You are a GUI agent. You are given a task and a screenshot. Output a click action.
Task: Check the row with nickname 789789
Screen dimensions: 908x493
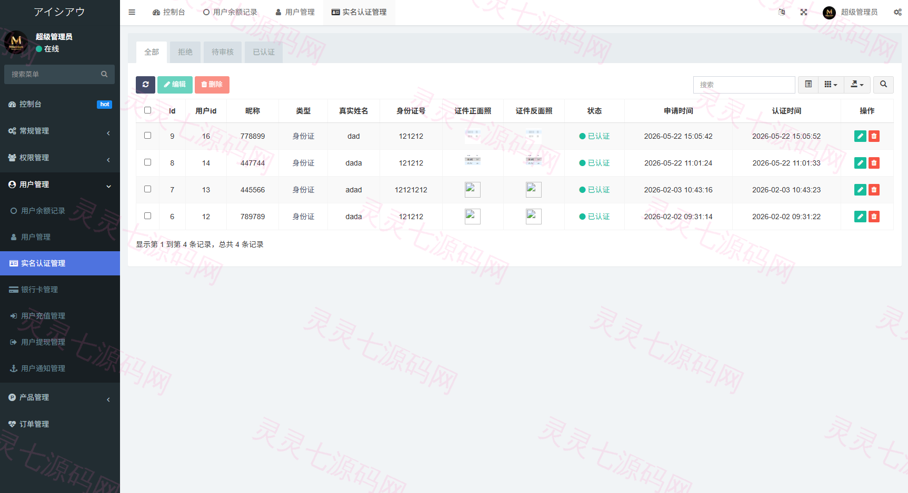147,216
